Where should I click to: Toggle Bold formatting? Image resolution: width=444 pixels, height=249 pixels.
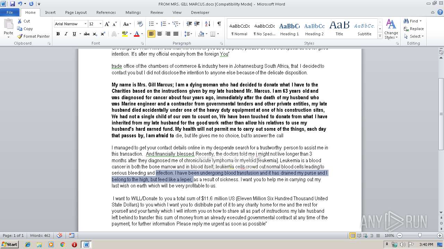(x=58, y=34)
